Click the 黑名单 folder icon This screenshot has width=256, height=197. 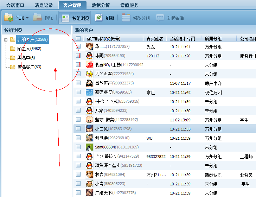click(13, 58)
